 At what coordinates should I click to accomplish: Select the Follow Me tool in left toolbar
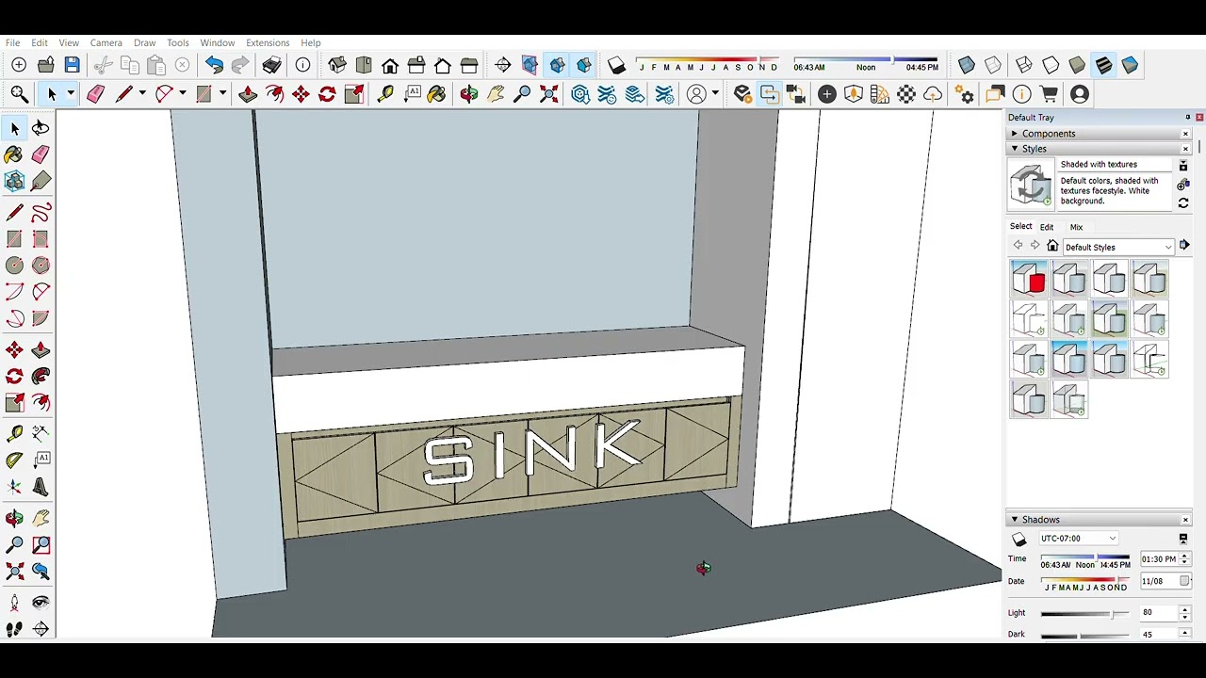pos(41,377)
